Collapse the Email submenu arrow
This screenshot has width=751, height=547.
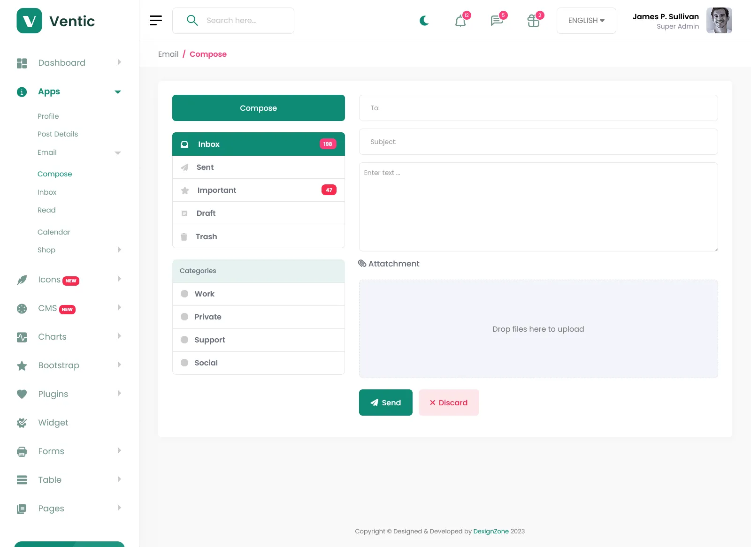[x=118, y=153]
